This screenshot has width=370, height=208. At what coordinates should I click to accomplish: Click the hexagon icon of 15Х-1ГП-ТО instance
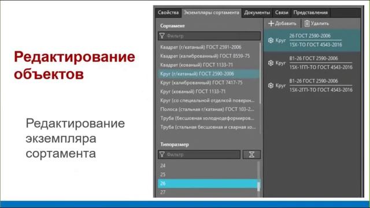pos(271,63)
